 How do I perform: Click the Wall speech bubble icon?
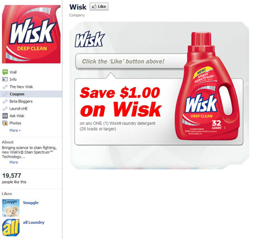click(x=5, y=72)
